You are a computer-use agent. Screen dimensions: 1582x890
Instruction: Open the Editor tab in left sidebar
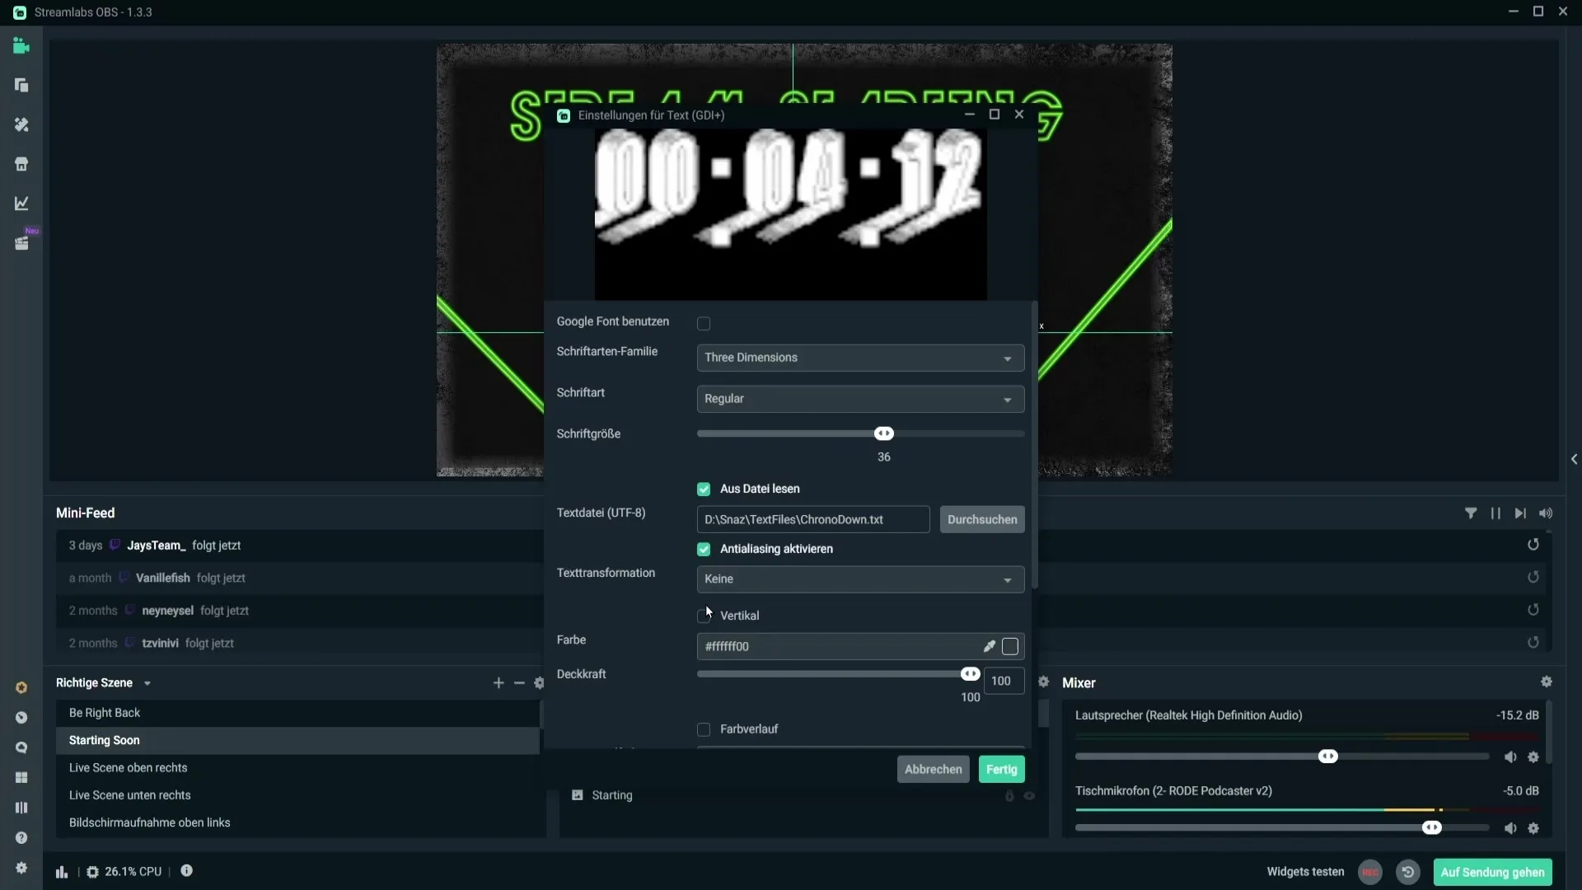21,46
